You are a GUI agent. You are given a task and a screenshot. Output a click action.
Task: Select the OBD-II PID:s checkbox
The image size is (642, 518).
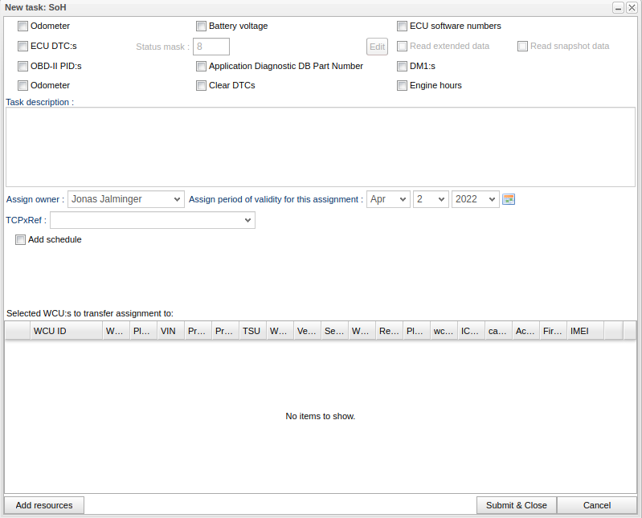click(23, 66)
